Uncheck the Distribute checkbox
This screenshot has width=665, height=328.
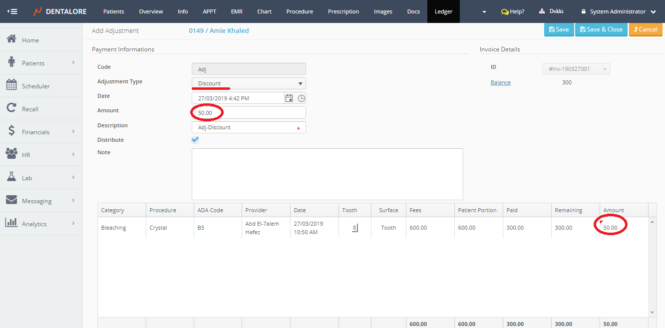pyautogui.click(x=195, y=140)
